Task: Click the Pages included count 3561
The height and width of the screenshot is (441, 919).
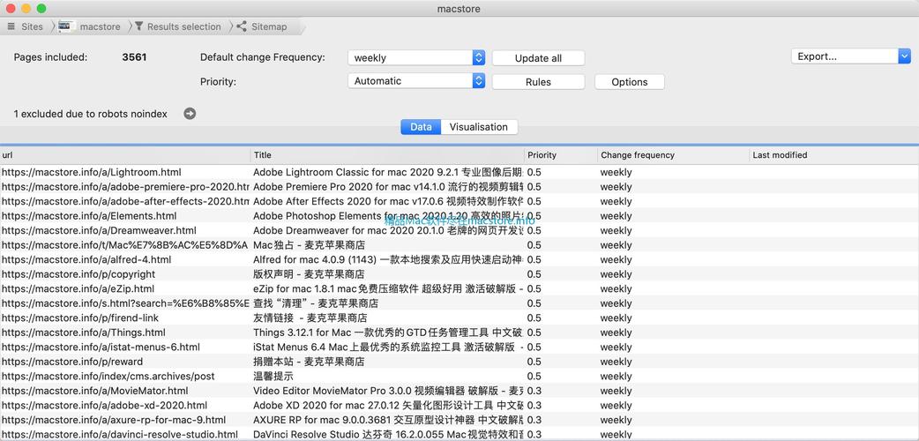Action: coord(134,57)
